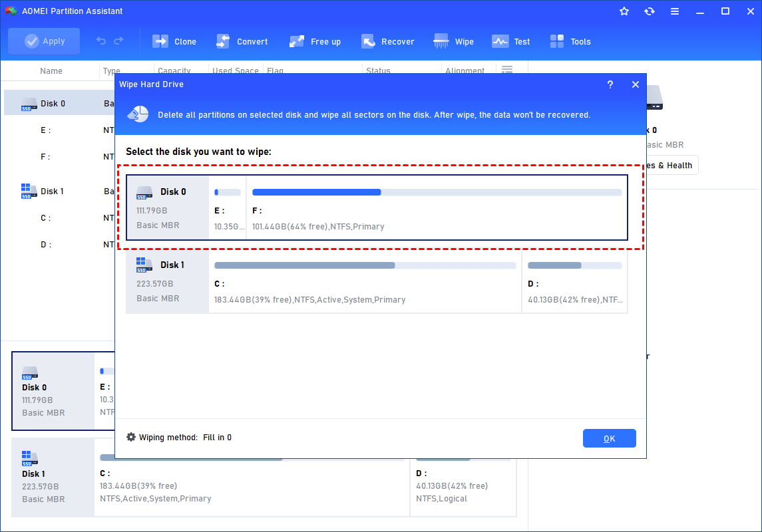Open the Convert menu
762x532 pixels.
pos(242,42)
